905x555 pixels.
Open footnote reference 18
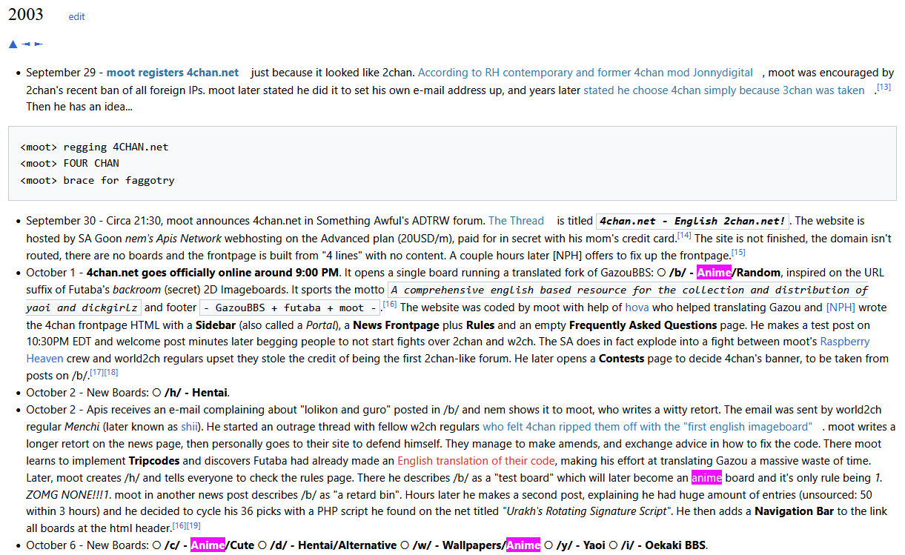pos(111,371)
